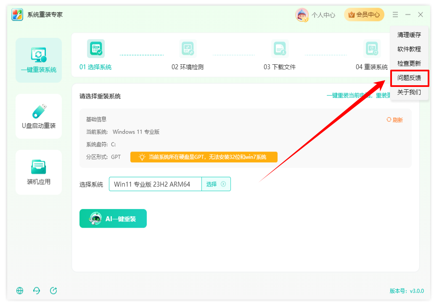Click the 分区形式 GPT text
This screenshot has height=304, width=434.
point(103,157)
